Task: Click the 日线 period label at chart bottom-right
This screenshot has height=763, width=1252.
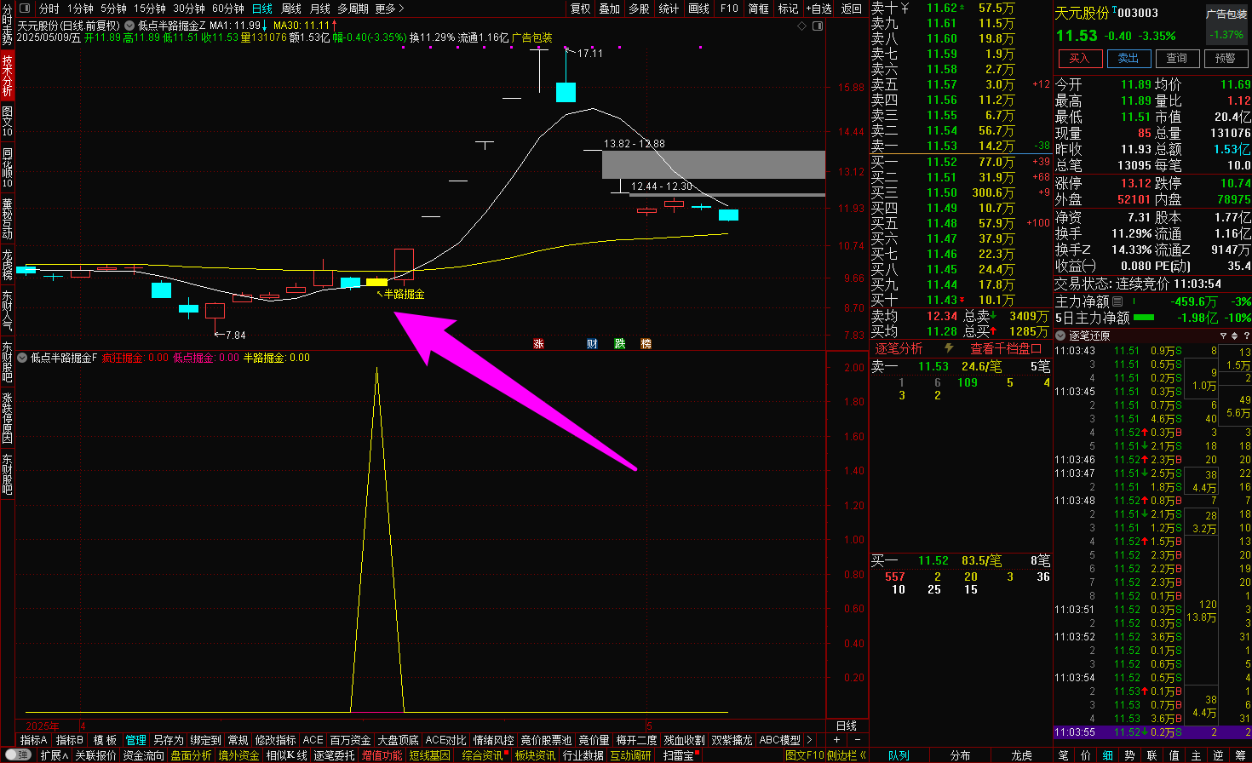Action: (x=847, y=726)
